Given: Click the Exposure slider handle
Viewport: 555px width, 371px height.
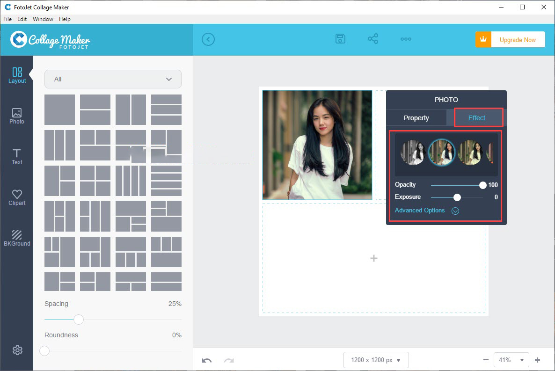Looking at the screenshot, I should 457,197.
